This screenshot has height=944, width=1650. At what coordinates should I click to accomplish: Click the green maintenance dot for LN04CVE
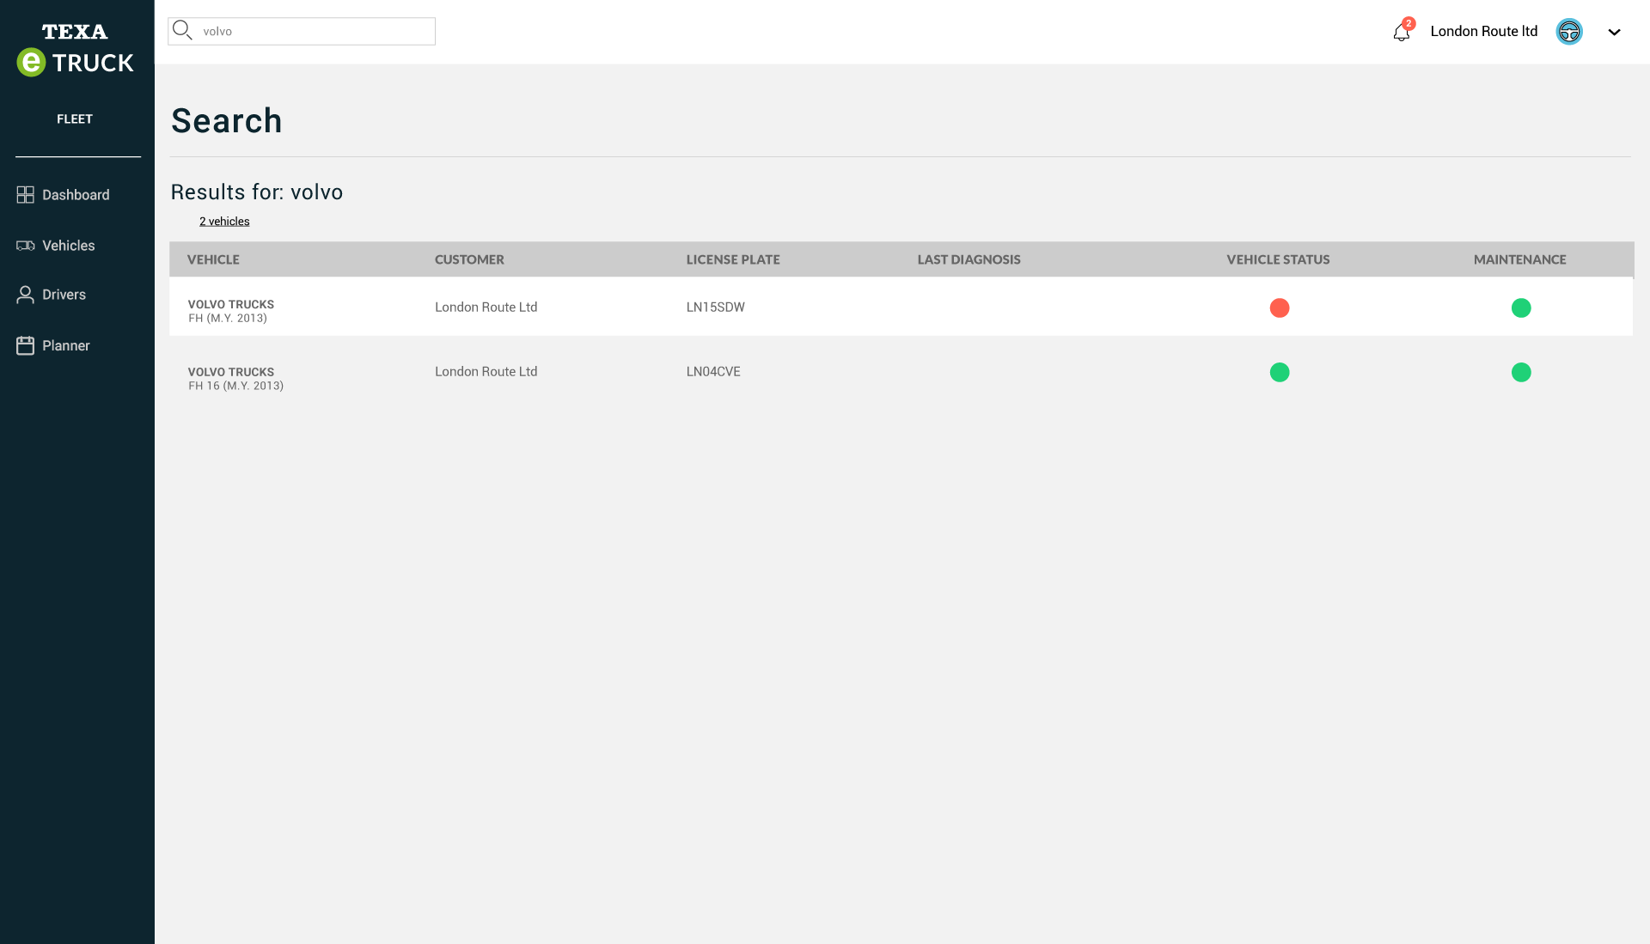pyautogui.click(x=1521, y=372)
